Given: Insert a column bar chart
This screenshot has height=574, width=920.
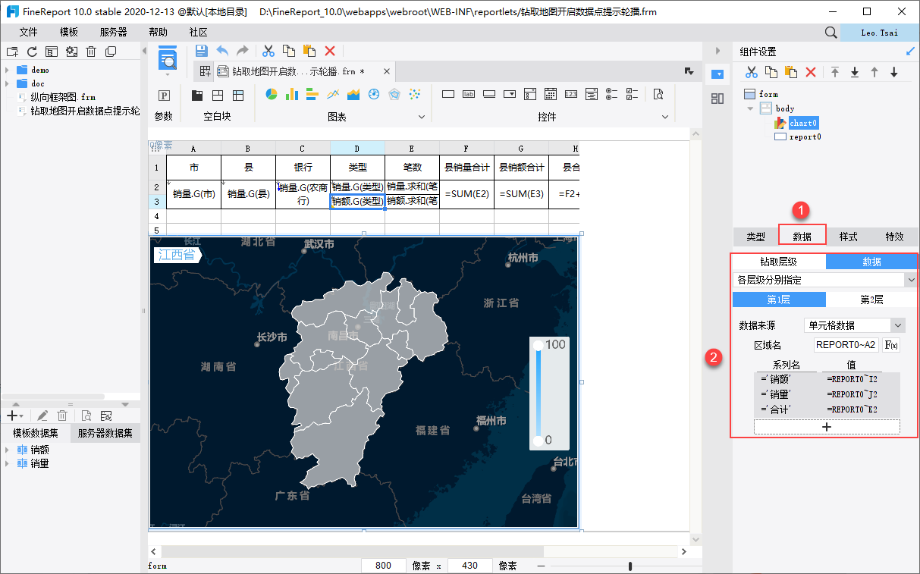Looking at the screenshot, I should [291, 95].
